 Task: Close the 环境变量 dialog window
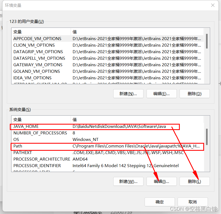point(213,5)
